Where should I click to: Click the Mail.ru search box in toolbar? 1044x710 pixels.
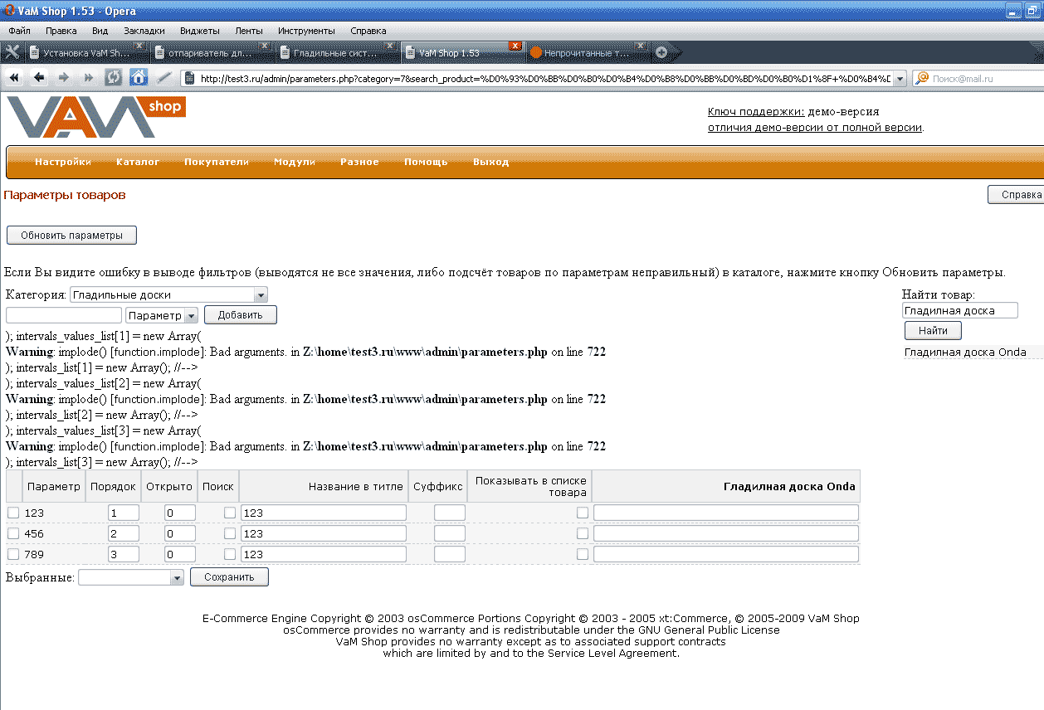978,79
